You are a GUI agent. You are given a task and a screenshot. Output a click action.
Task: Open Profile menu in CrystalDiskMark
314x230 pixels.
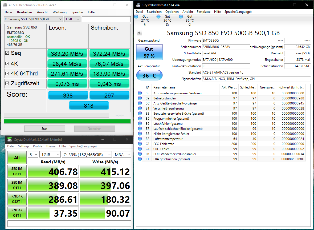pos(38,146)
